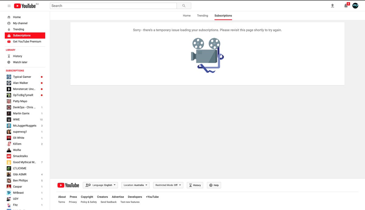Open the Copyright footer link
The image size is (365, 210).
point(87,197)
